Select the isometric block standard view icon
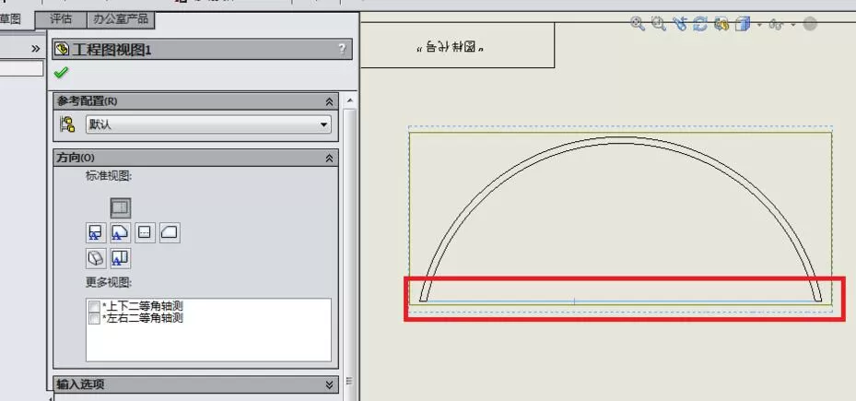This screenshot has width=856, height=401. pos(96,258)
